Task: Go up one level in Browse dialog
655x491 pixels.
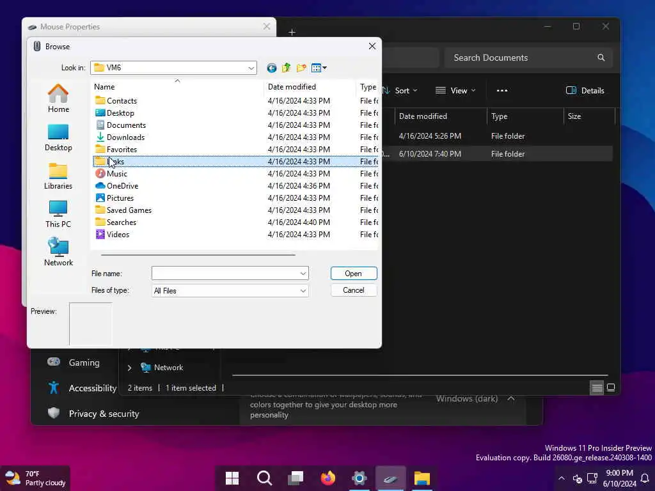Action: point(286,68)
